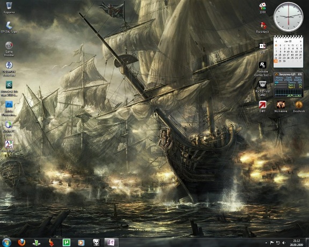Show hidden tray icons arrow
This screenshot has width=309, height=247.
click(x=266, y=243)
